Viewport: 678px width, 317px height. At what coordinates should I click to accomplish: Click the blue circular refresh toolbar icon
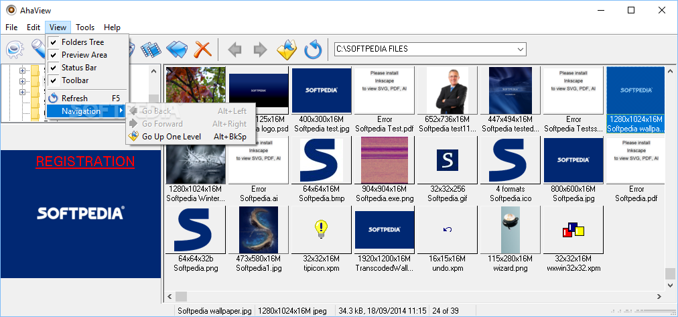(x=313, y=50)
